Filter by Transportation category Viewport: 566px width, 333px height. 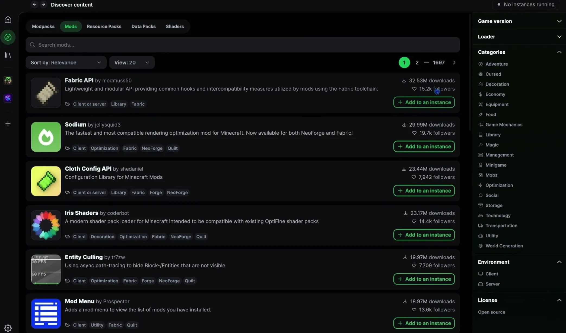pos(498,226)
